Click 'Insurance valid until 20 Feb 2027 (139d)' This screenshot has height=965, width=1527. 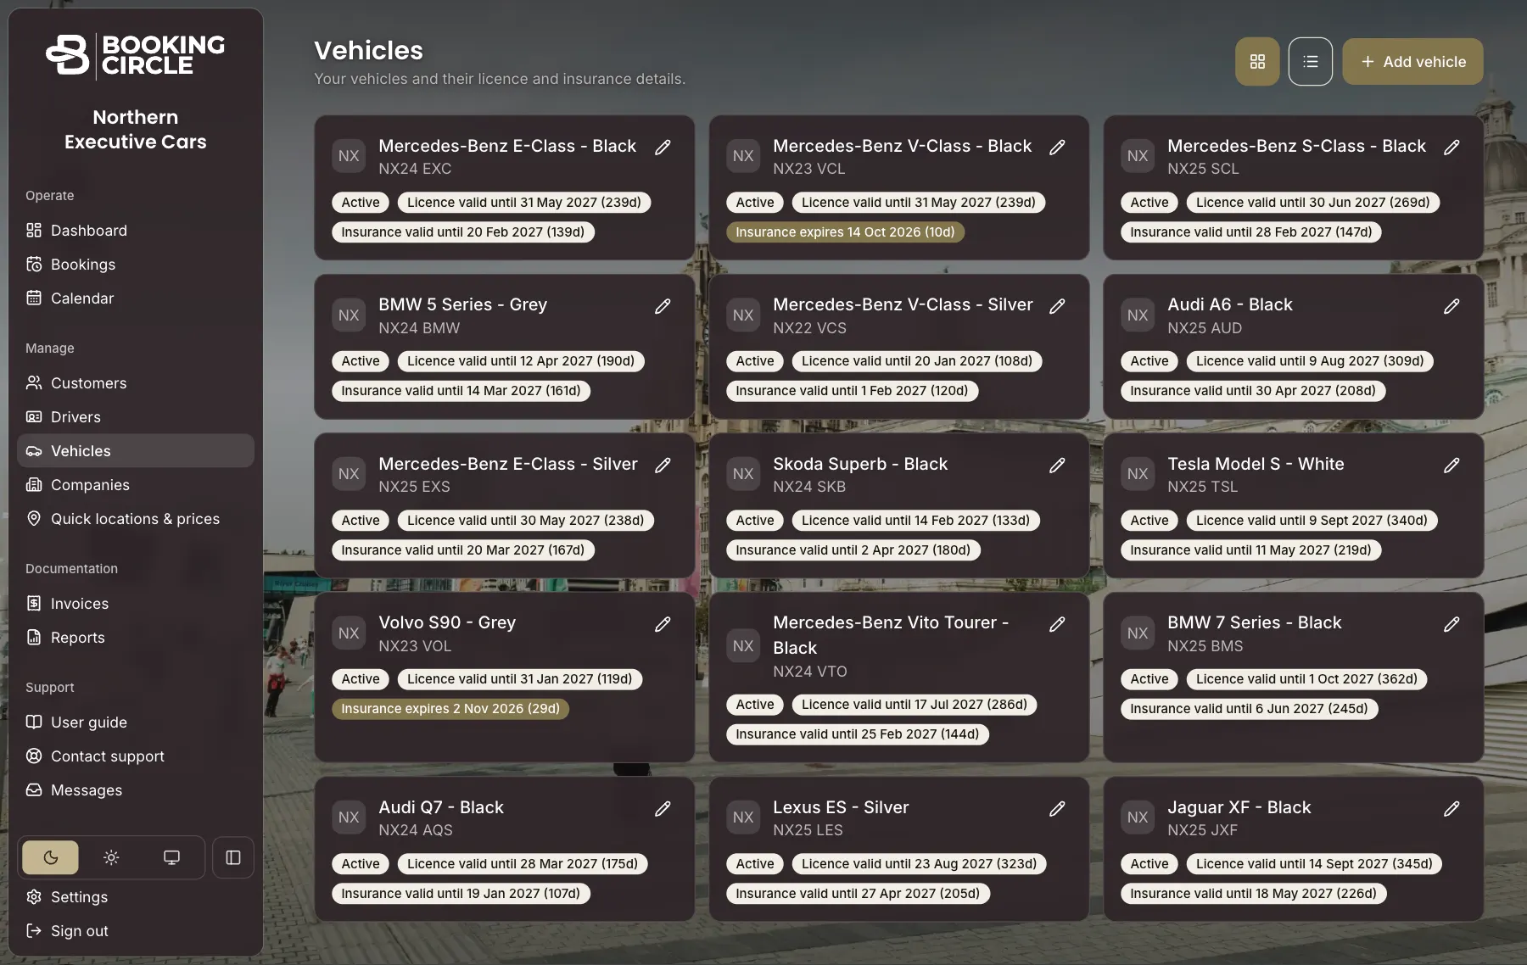pos(463,232)
